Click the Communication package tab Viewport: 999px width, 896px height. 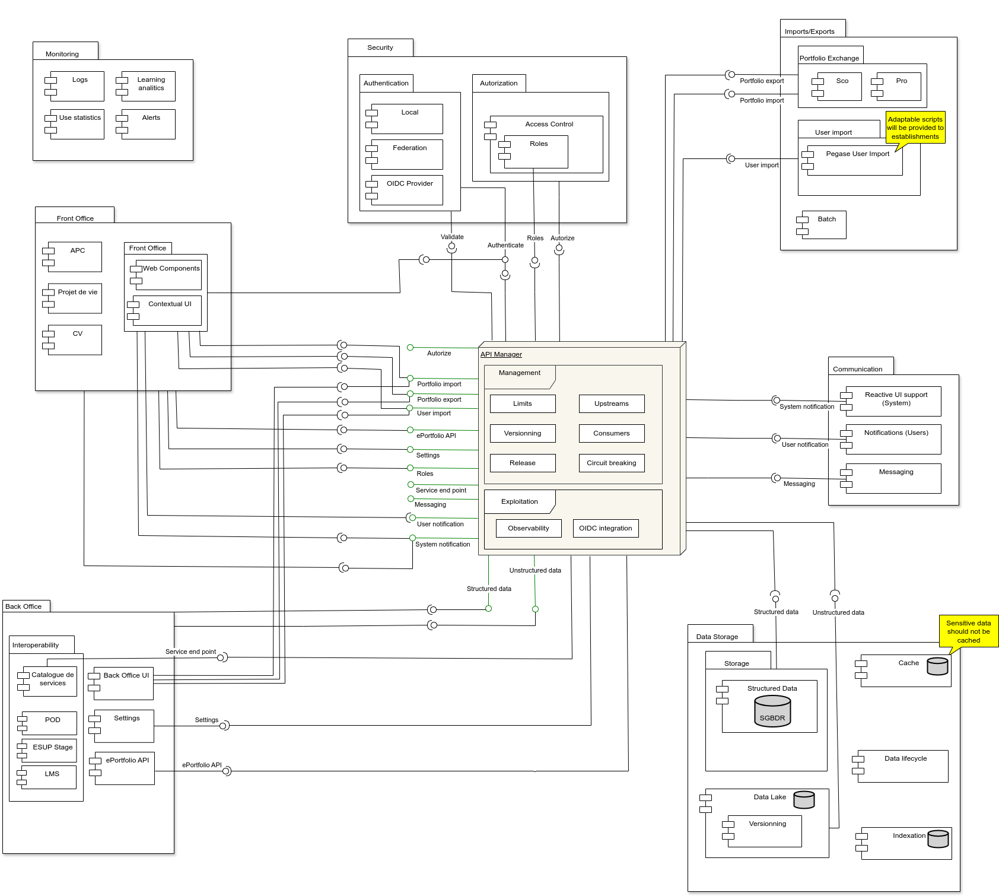pyautogui.click(x=861, y=366)
